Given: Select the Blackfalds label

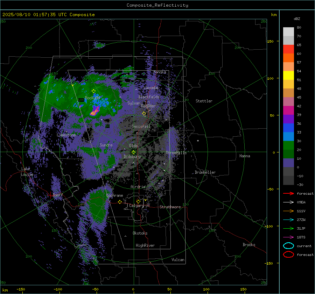Looking at the screenshot, I should point(149,97).
